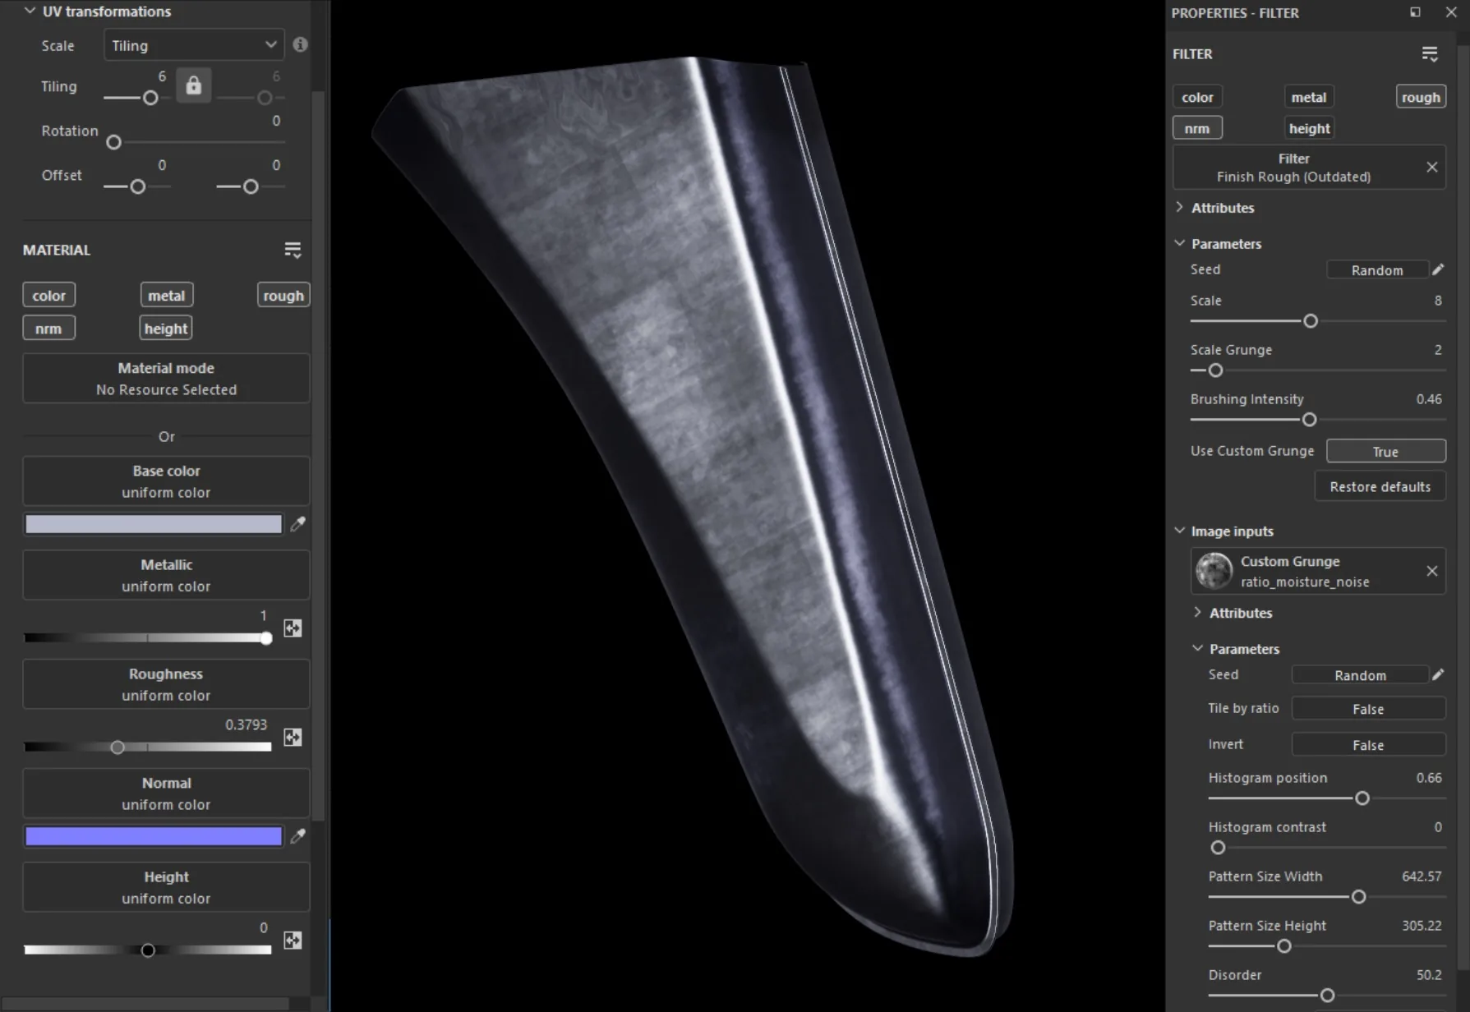This screenshot has height=1012, width=1470.
Task: Click the Metallic random dice icon
Action: point(293,628)
